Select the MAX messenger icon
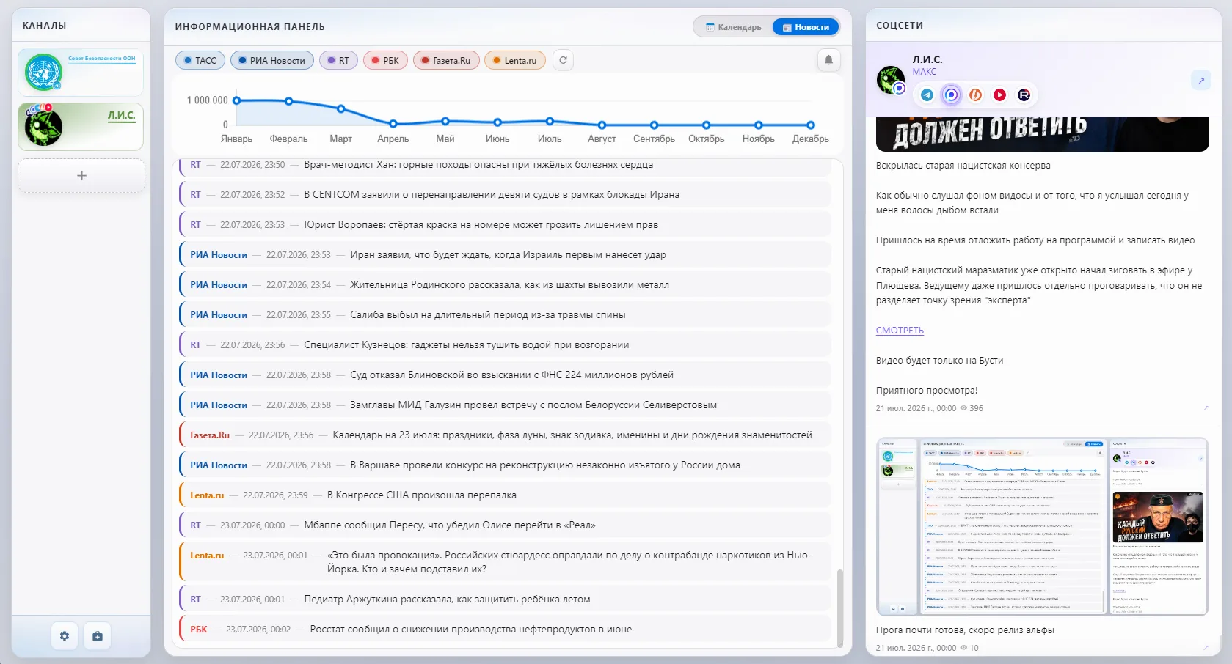This screenshot has width=1232, height=664. (952, 95)
